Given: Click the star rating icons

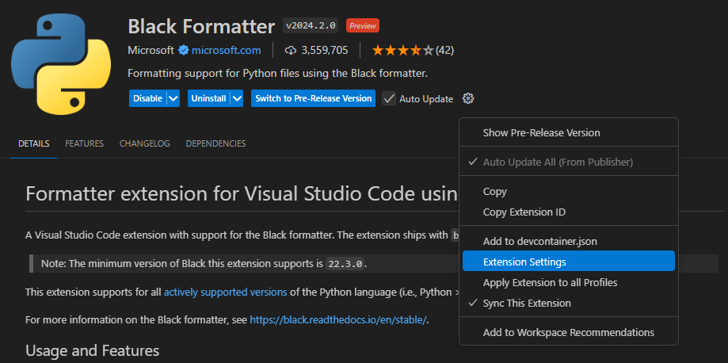Looking at the screenshot, I should 402,50.
